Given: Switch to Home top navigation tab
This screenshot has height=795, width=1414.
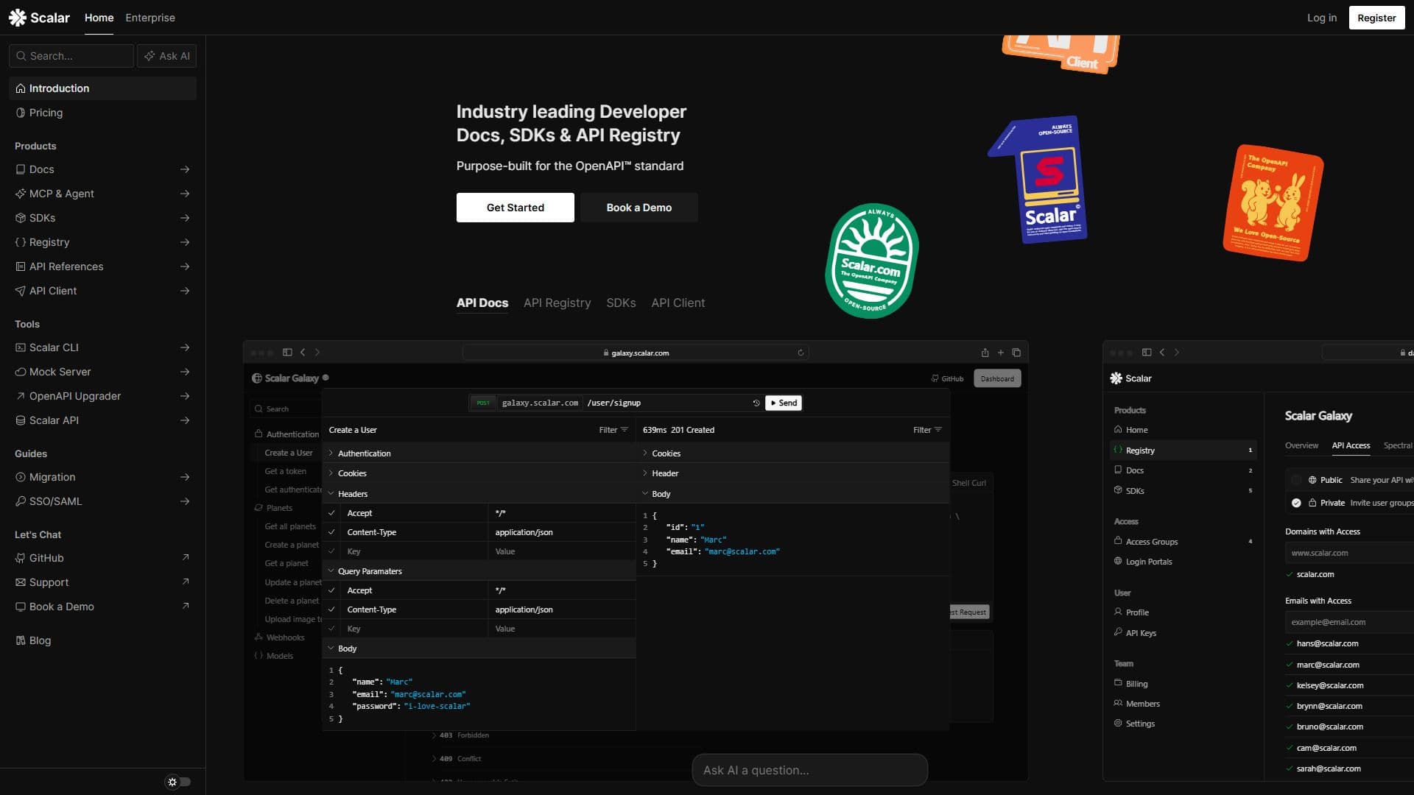Looking at the screenshot, I should tap(99, 18).
